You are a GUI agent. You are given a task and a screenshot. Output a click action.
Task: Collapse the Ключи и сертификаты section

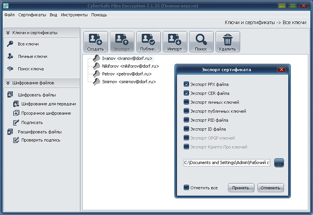[x=8, y=33]
